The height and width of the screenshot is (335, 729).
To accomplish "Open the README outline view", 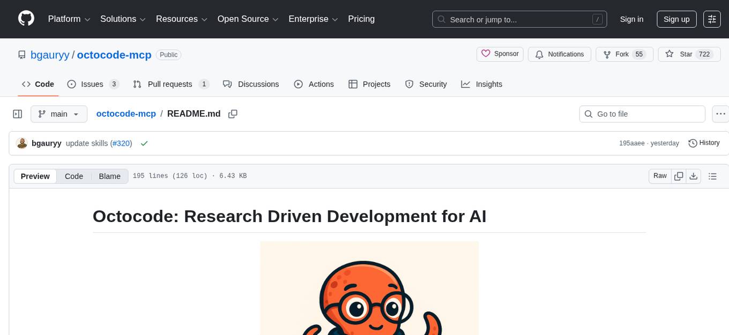I will coord(712,176).
